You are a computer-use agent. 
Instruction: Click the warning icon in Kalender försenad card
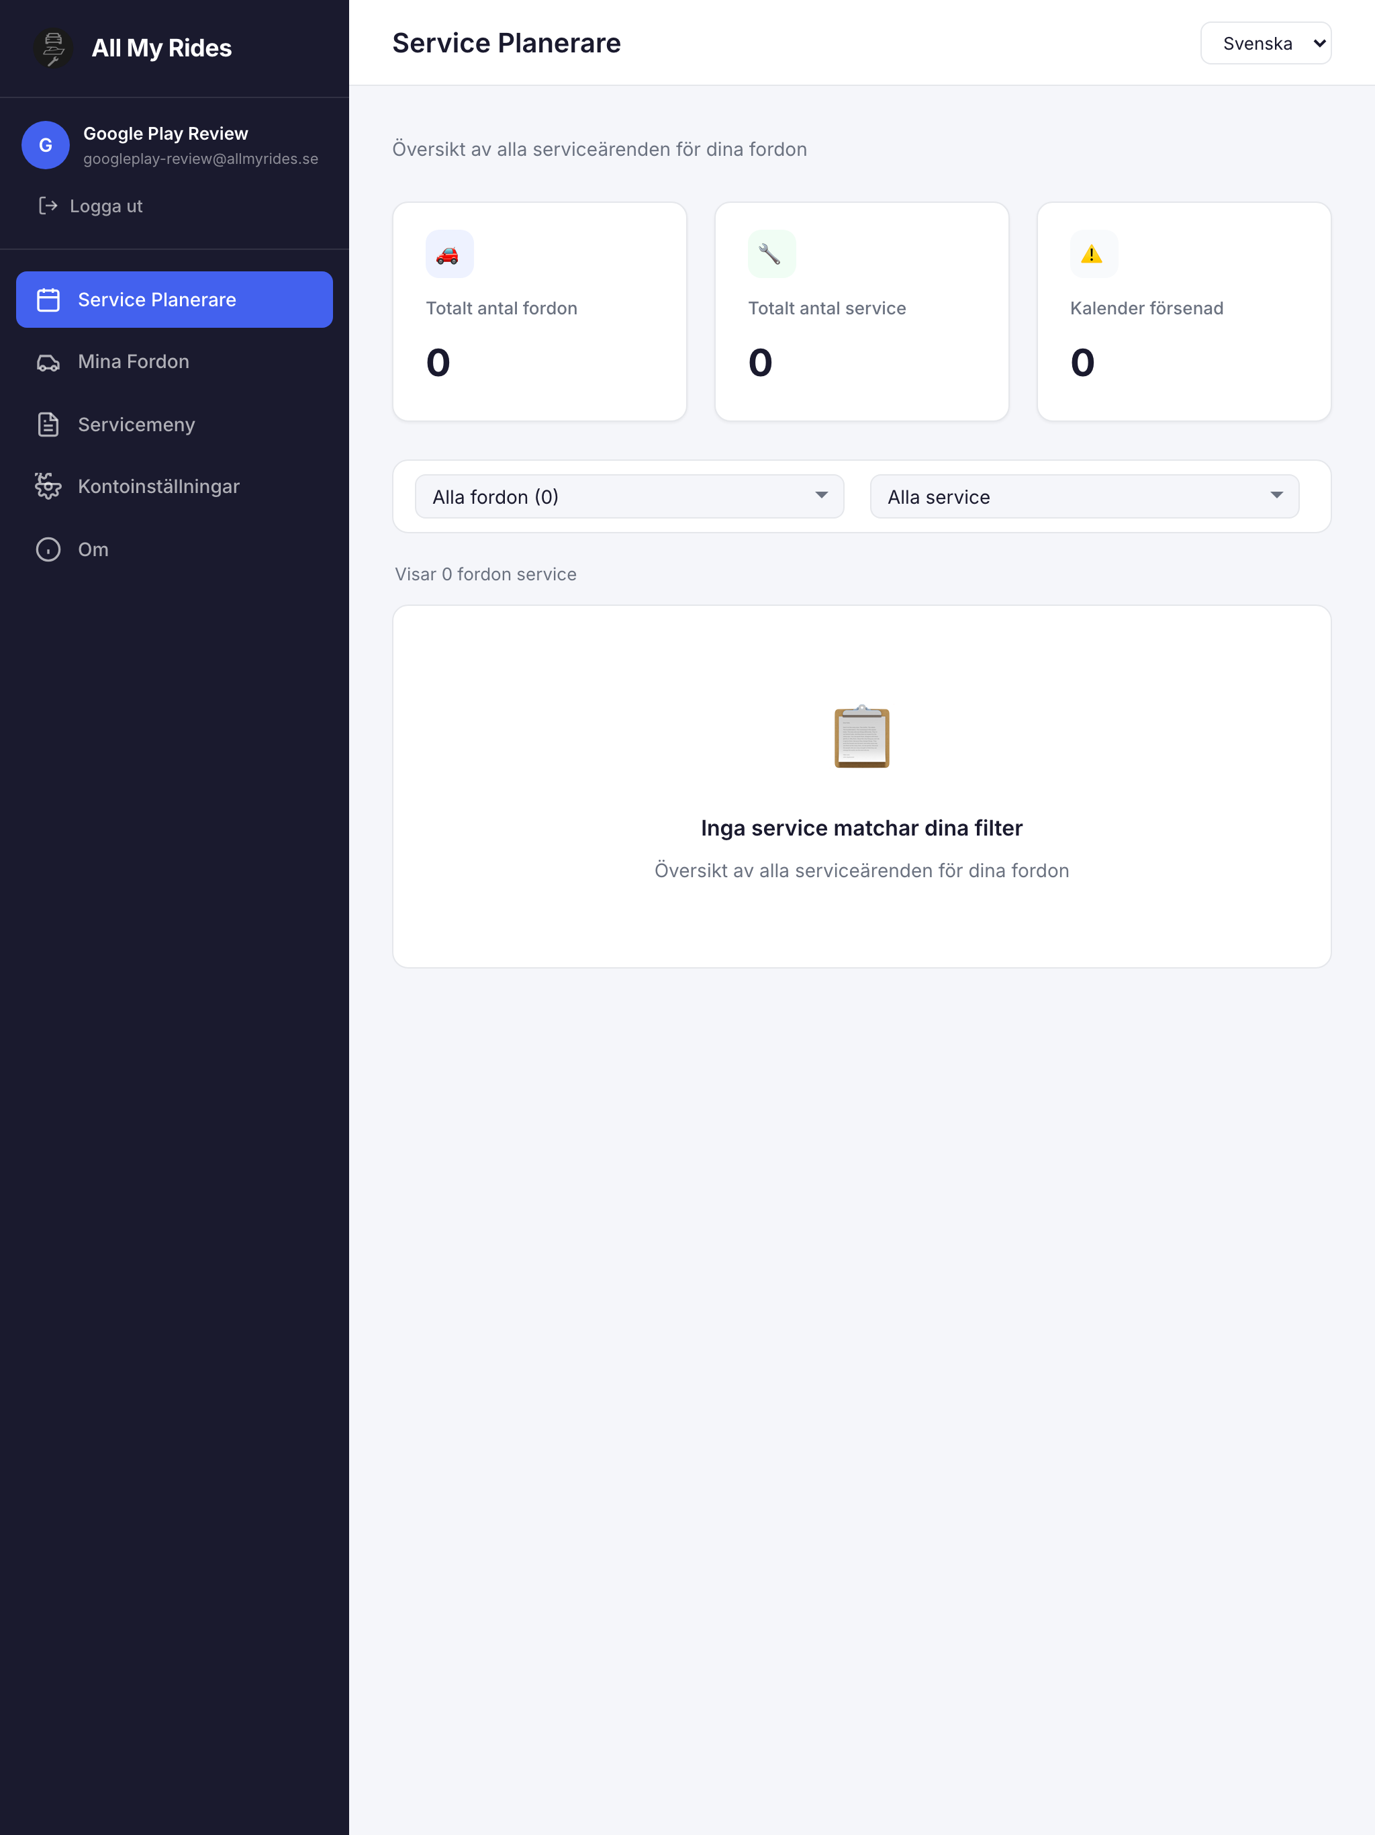coord(1092,254)
